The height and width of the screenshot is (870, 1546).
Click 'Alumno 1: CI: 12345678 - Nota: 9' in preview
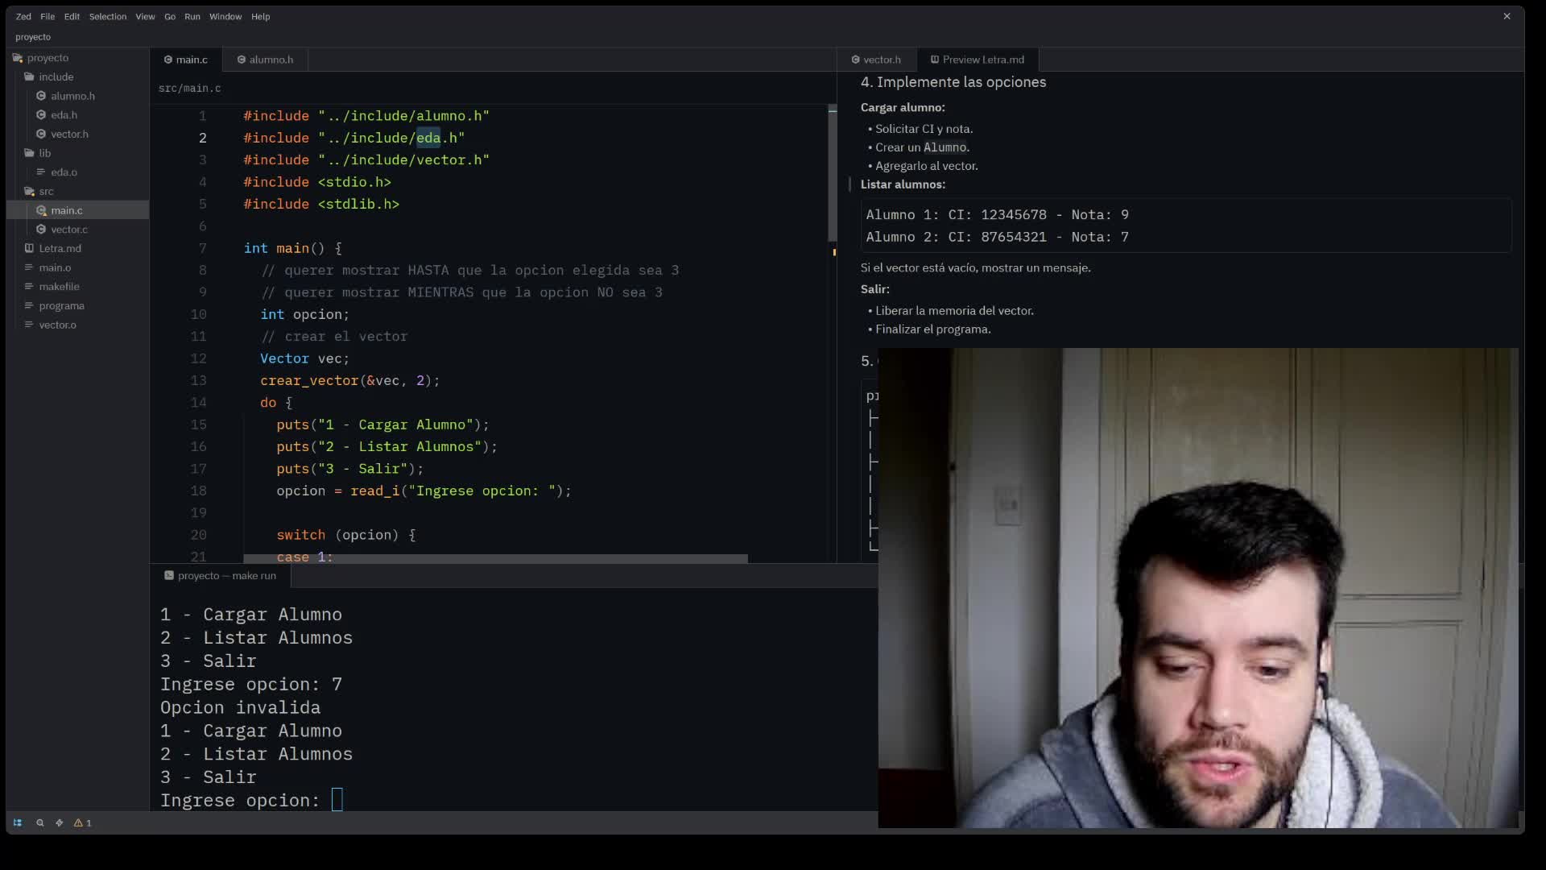[998, 215]
